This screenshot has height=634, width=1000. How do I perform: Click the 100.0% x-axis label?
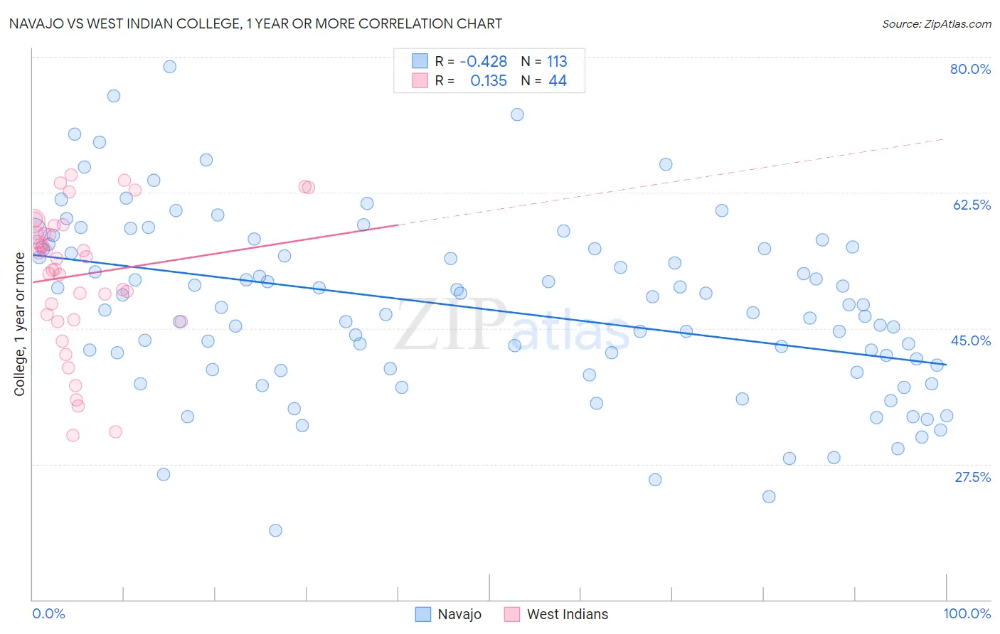point(967,613)
